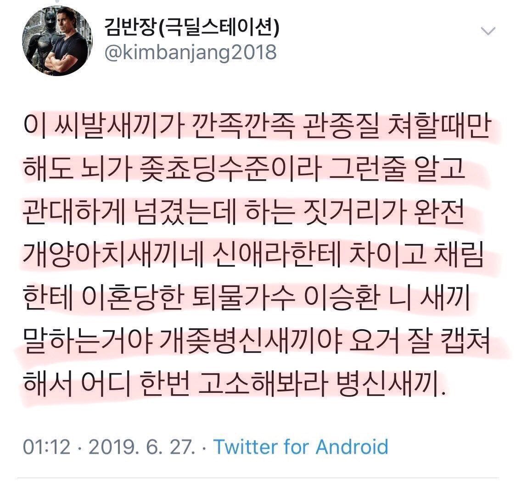Viewport: 516px width, 485px height.
Task: Click the word 이혼당한 in the tweet
Action: [x=132, y=298]
